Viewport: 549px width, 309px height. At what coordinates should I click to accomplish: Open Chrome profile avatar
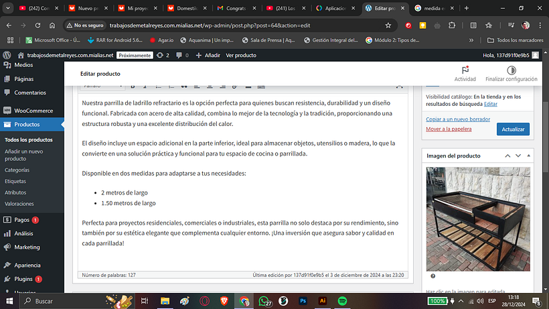tap(525, 25)
